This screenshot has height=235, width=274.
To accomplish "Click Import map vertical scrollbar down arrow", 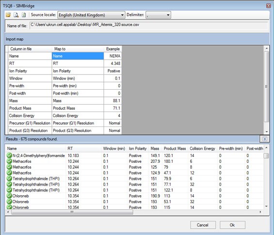I will (267, 132).
